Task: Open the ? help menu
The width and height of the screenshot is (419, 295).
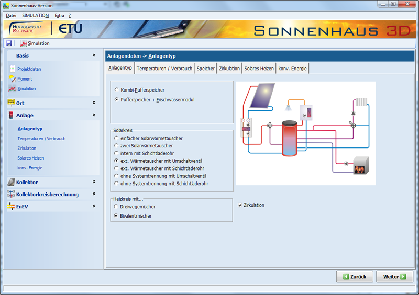Action: (x=70, y=16)
